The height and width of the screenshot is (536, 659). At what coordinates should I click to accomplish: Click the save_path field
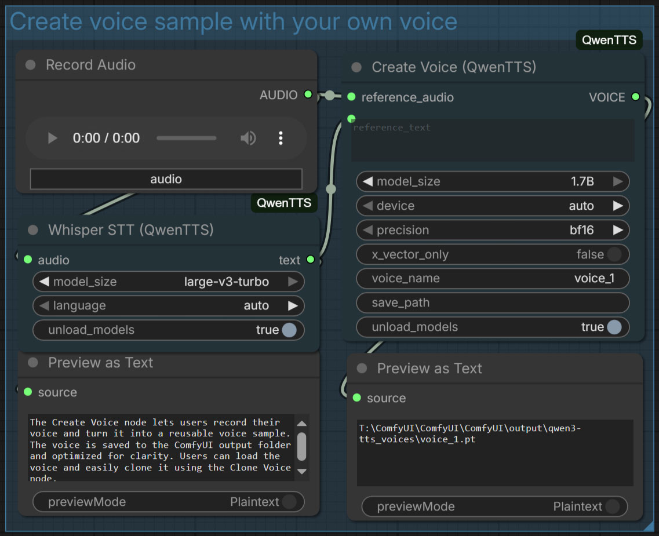(x=493, y=303)
